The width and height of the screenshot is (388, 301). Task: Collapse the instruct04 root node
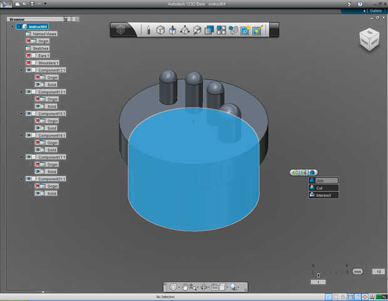pyautogui.click(x=13, y=26)
